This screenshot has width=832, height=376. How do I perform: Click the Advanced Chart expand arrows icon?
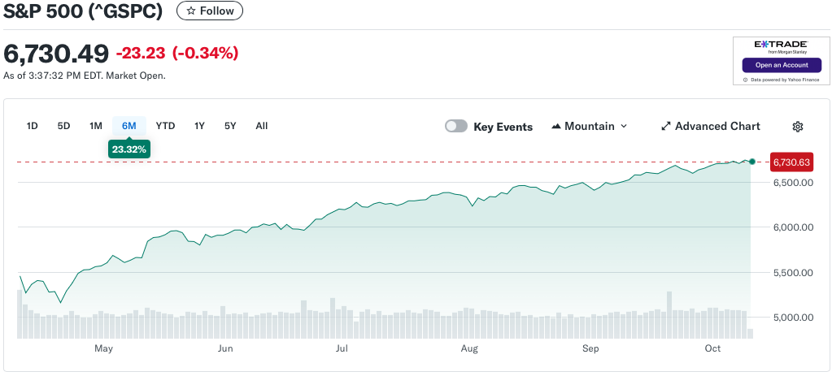665,127
